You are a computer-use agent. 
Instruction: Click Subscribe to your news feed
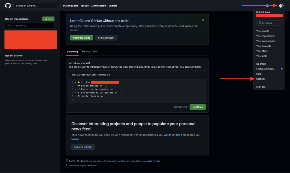click(83, 165)
